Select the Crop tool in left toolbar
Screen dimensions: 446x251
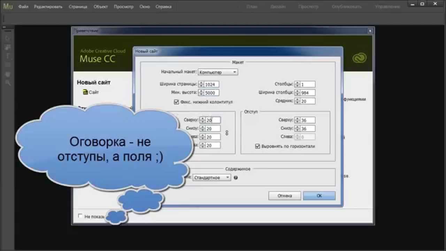click(8, 47)
